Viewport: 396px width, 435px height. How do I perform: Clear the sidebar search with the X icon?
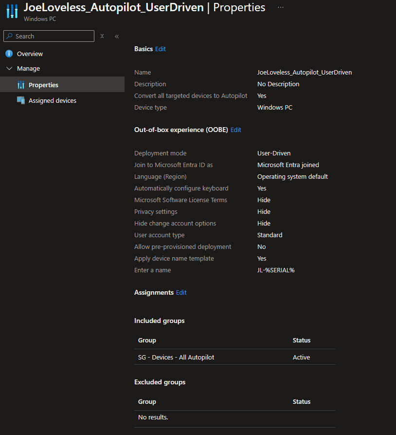coord(102,36)
